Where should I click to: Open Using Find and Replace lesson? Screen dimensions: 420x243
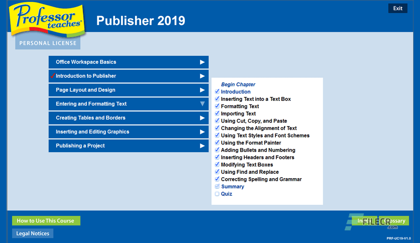pos(250,172)
